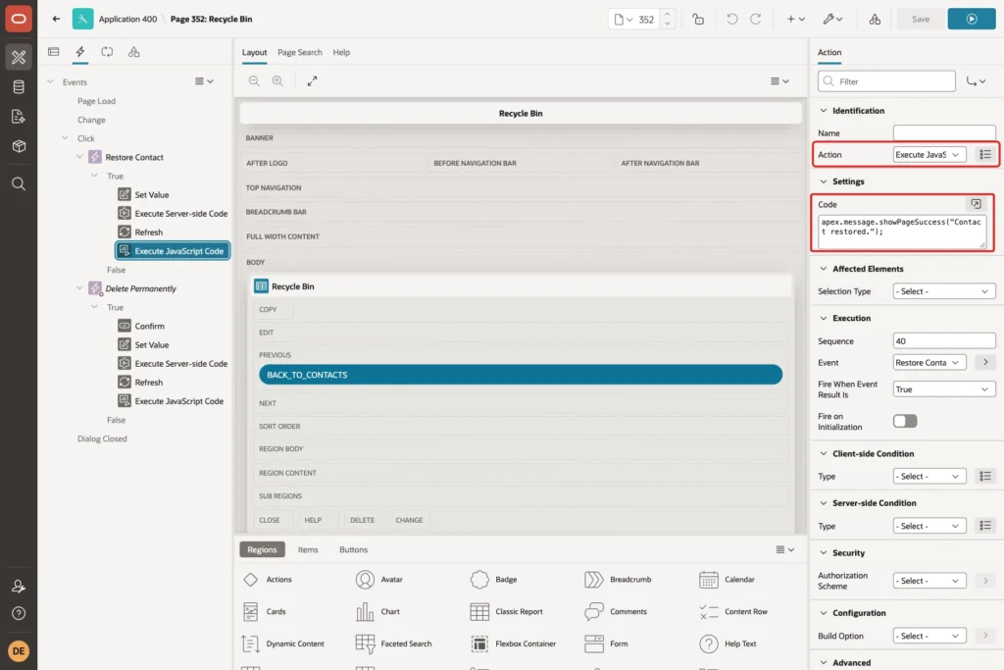The image size is (1004, 670).
Task: Open the Page Shared Components tab icon
Action: pyautogui.click(x=133, y=52)
